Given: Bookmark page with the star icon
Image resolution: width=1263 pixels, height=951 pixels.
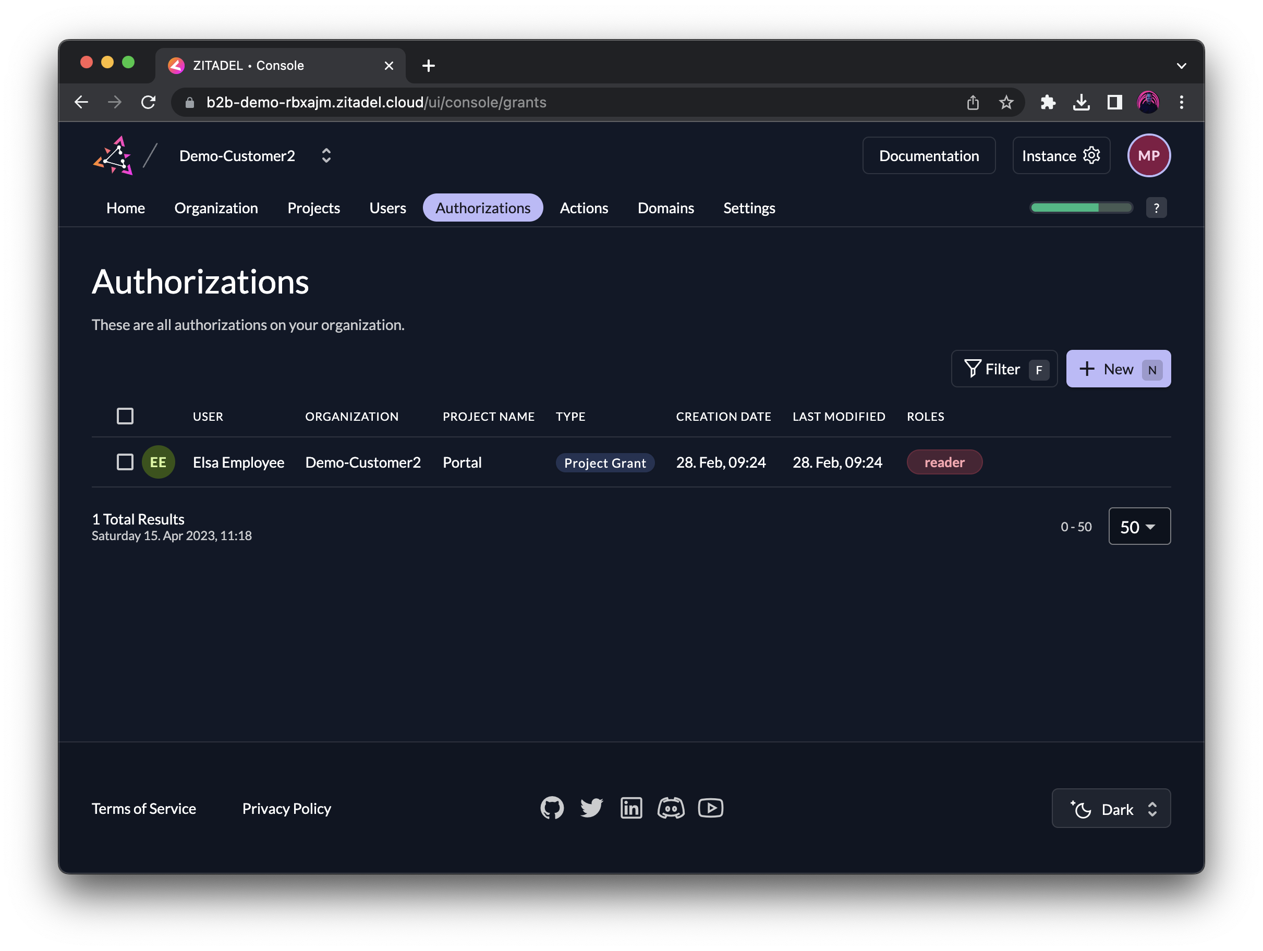Looking at the screenshot, I should (x=1005, y=102).
